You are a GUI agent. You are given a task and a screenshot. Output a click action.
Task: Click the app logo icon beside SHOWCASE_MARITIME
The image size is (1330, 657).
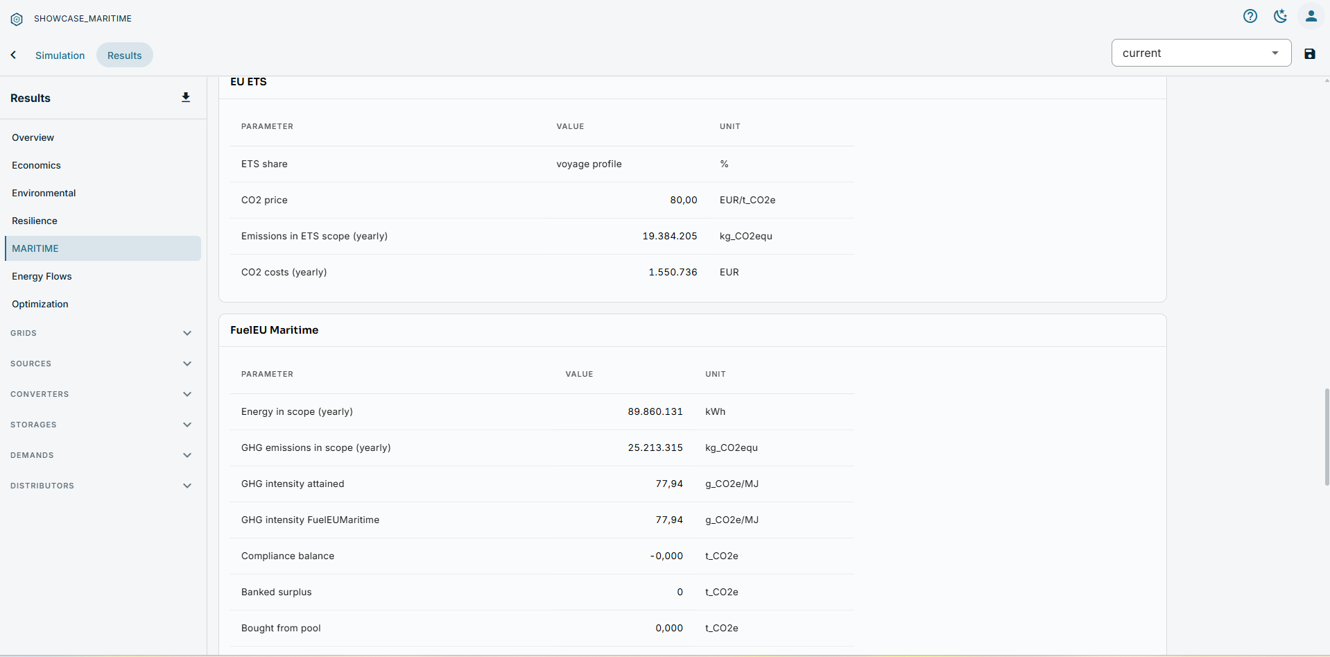point(17,19)
